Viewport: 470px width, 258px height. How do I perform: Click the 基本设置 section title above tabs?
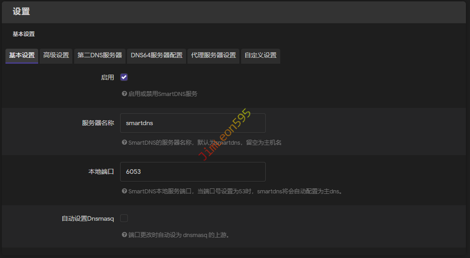[24, 34]
